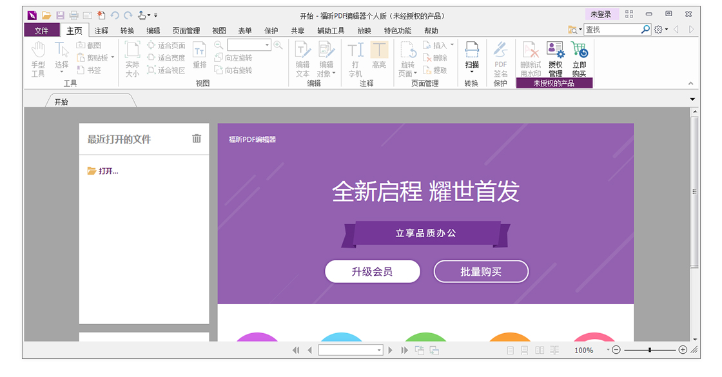Go to the previous page in status bar

(309, 351)
